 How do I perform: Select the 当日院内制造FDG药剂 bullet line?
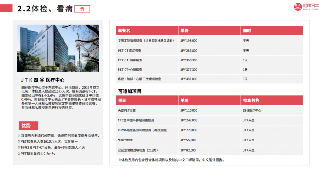click(x=59, y=135)
